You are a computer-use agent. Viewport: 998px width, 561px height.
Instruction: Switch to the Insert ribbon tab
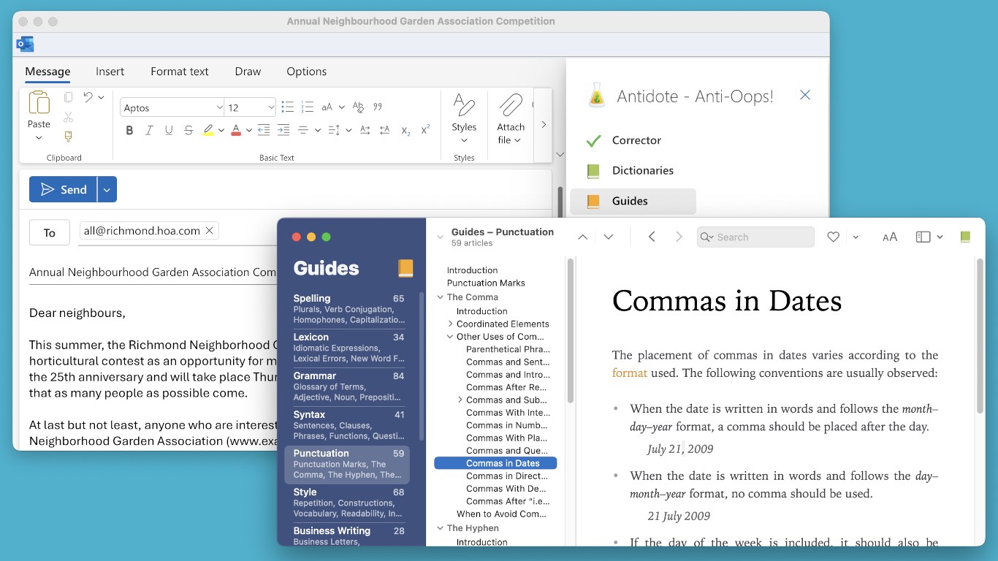[x=110, y=72]
